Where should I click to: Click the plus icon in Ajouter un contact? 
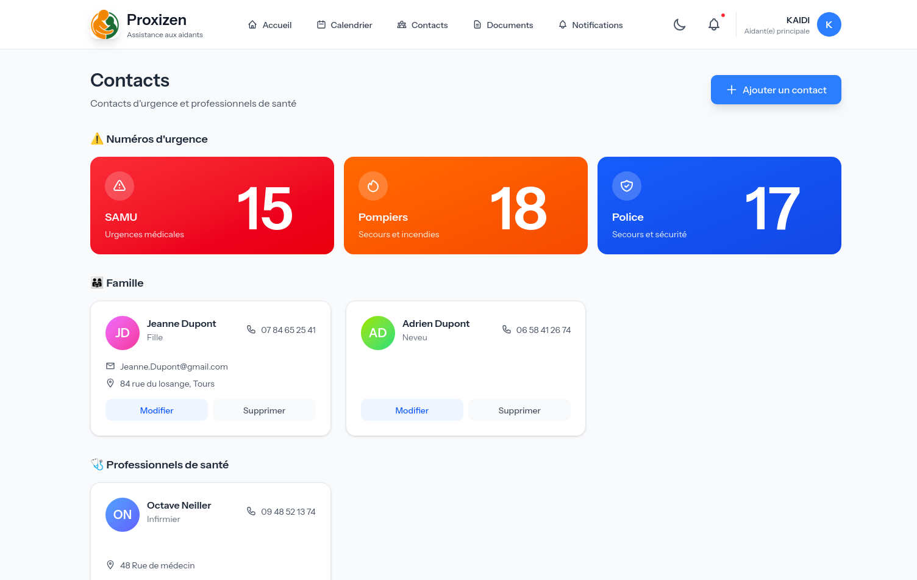[732, 90]
